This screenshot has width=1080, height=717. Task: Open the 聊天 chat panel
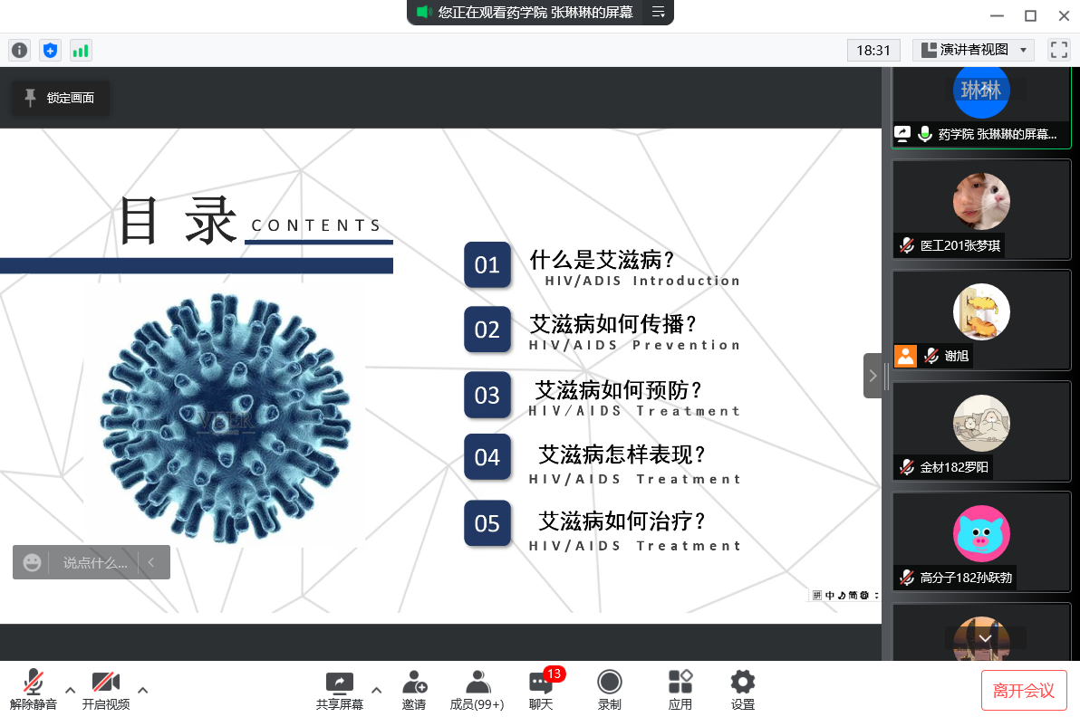[541, 690]
